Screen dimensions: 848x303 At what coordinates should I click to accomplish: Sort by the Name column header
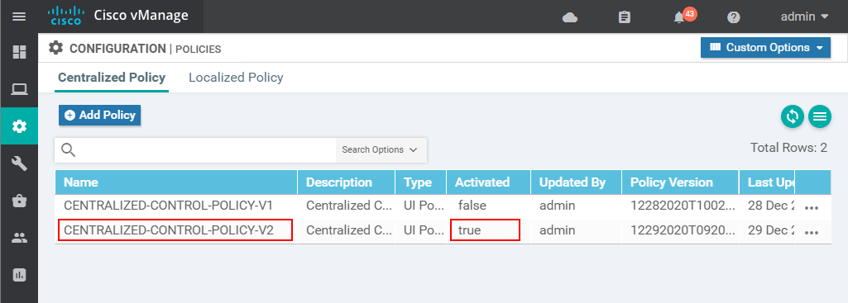pyautogui.click(x=176, y=182)
